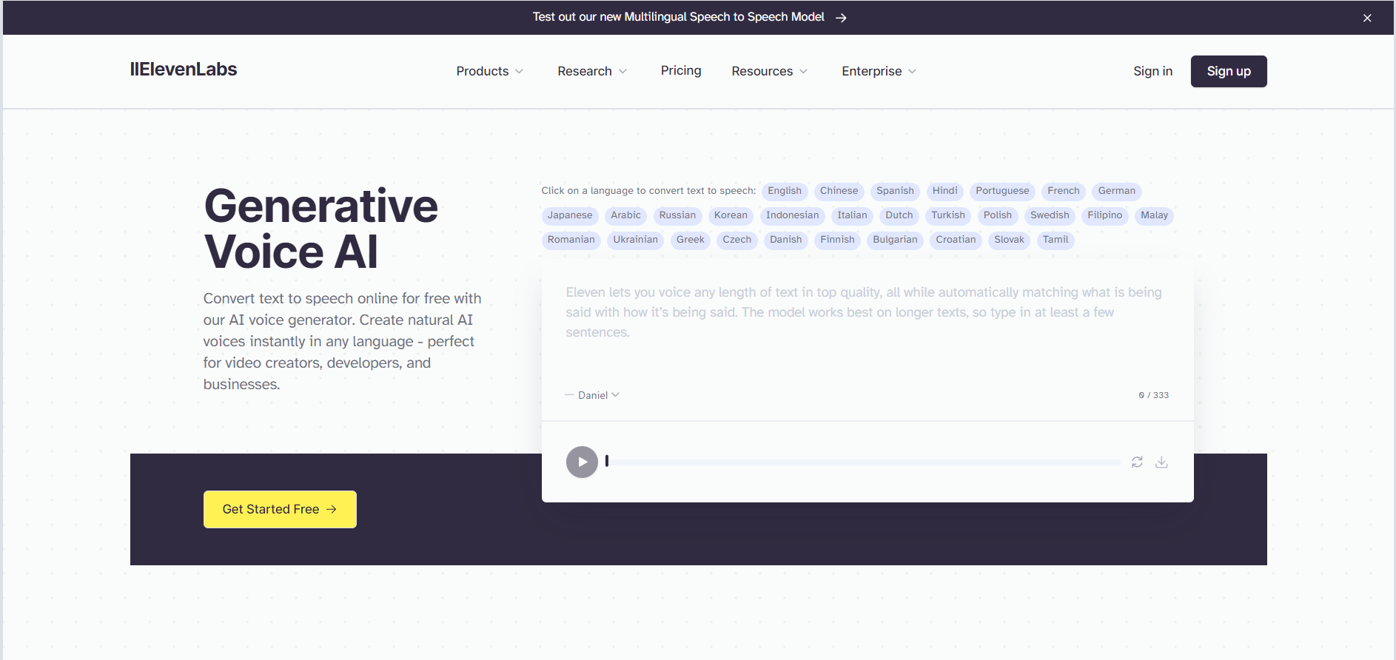Choose the Russian language chip

[677, 215]
